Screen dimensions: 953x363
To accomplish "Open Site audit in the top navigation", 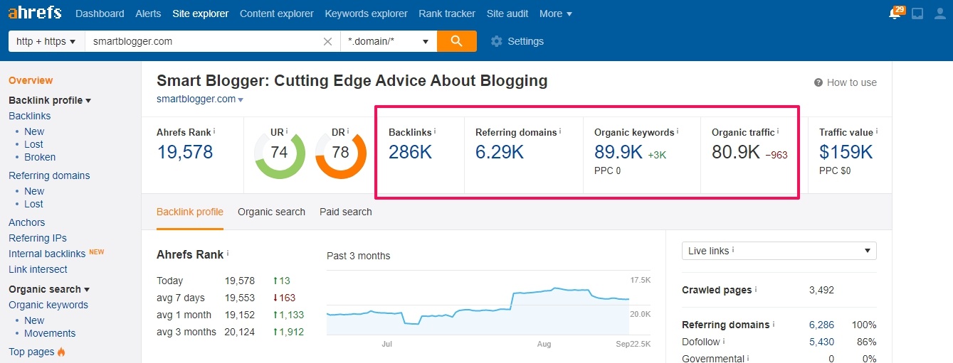I will pos(507,13).
